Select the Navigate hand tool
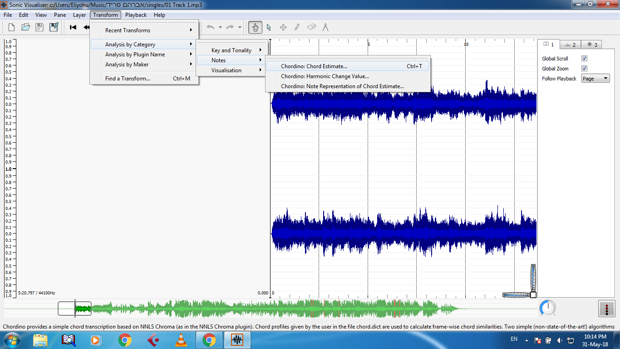This screenshot has width=620, height=349. (255, 27)
